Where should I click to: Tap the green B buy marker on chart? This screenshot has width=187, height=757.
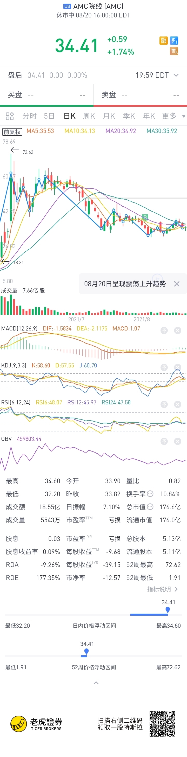tap(145, 217)
